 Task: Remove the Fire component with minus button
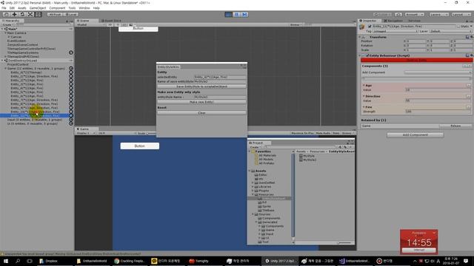pyautogui.click(x=468, y=107)
